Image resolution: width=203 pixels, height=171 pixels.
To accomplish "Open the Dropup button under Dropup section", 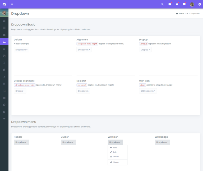I will coord(145,50).
